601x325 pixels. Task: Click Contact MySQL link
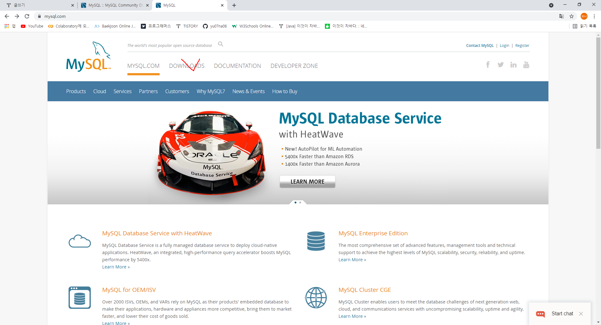(x=480, y=46)
